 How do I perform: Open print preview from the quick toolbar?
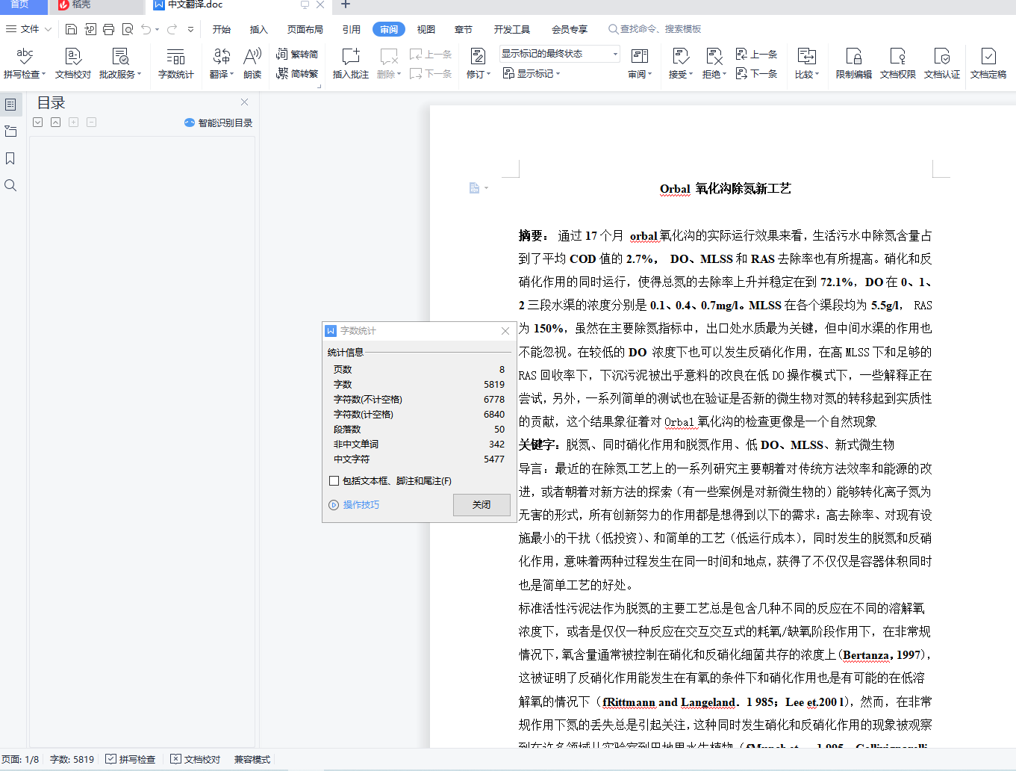coord(128,29)
